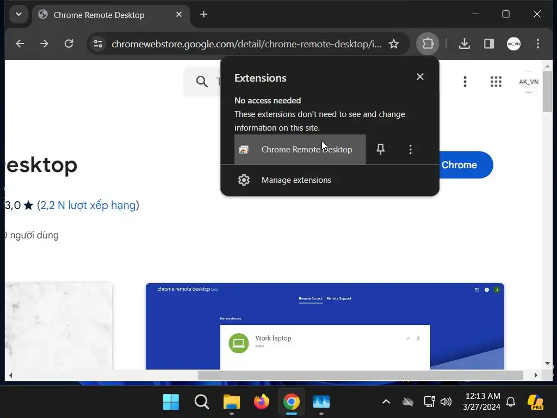Select Chrome Remote Desktop in extensions list
Image resolution: width=557 pixels, height=418 pixels.
pos(300,149)
